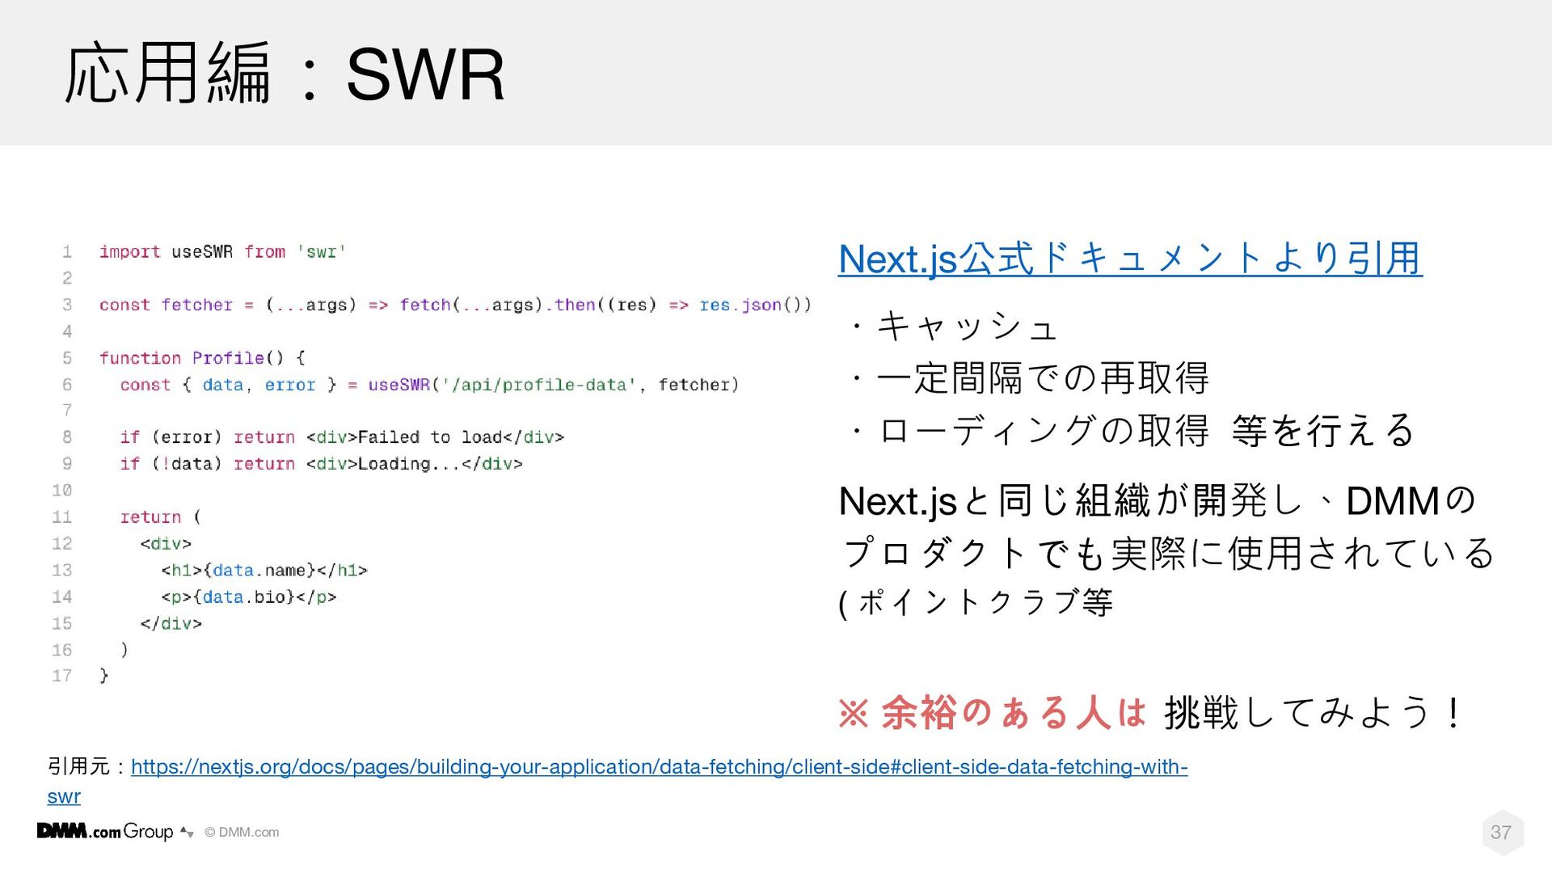Viewport: 1552px width, 873px height.
Task: Click the const fetcher code line
Action: coord(454,305)
